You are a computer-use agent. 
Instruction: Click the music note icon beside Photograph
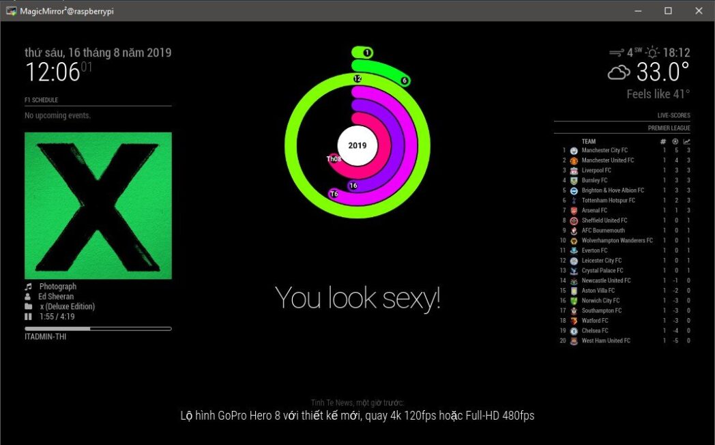[29, 287]
